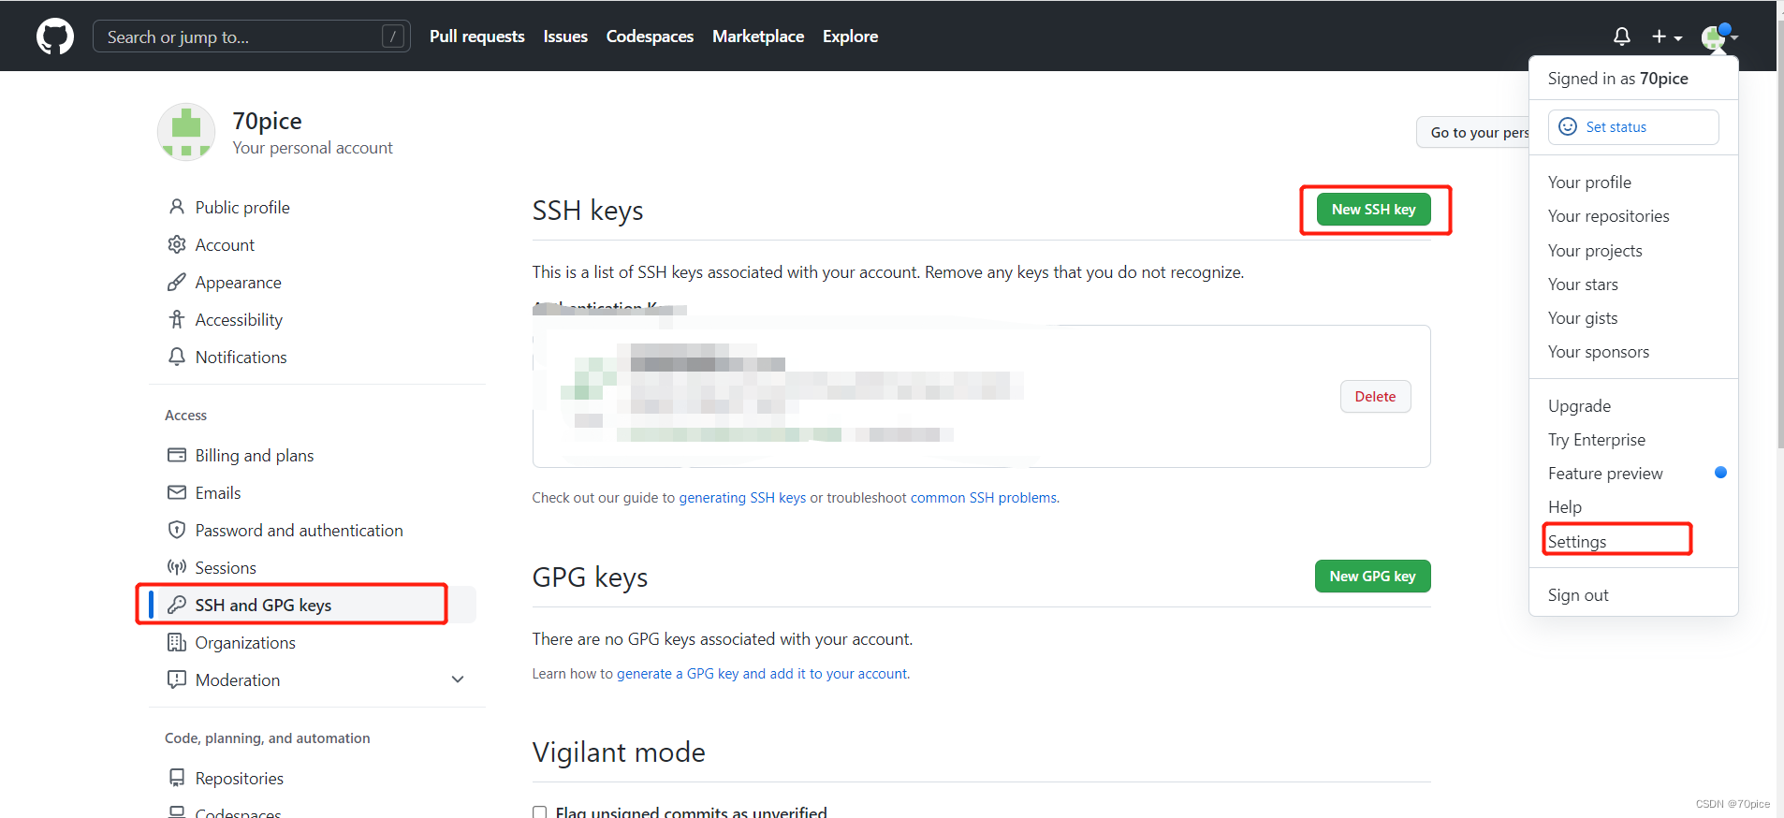
Task: Click the Appearance paintbrush icon
Action: tap(176, 282)
